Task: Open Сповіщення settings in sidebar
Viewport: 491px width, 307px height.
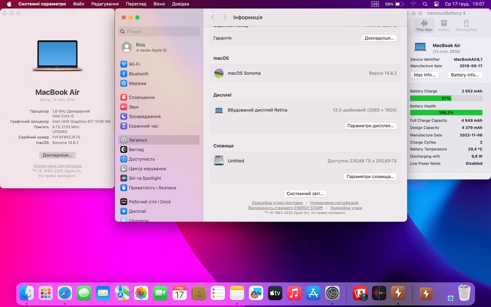Action: point(159,97)
